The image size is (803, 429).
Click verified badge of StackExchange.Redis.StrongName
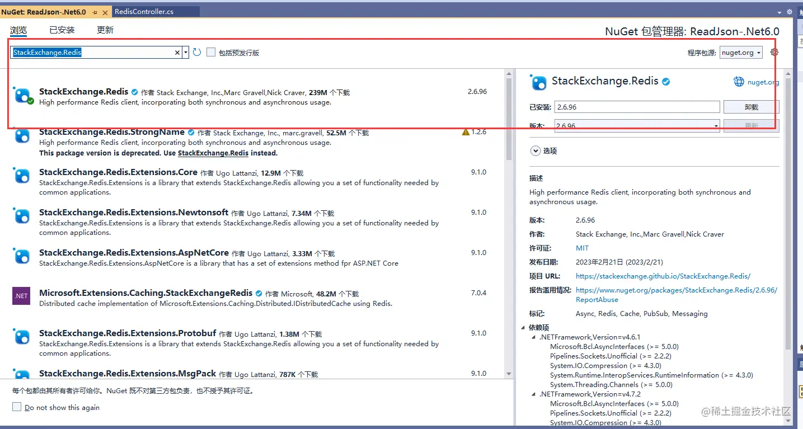point(191,133)
